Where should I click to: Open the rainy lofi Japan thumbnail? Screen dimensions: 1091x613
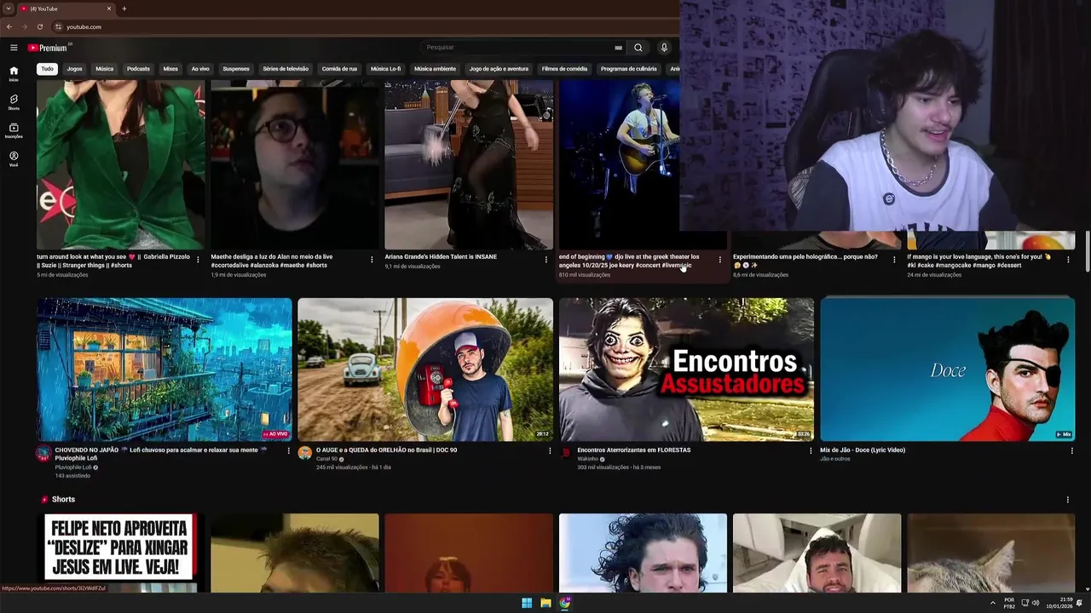tap(164, 370)
